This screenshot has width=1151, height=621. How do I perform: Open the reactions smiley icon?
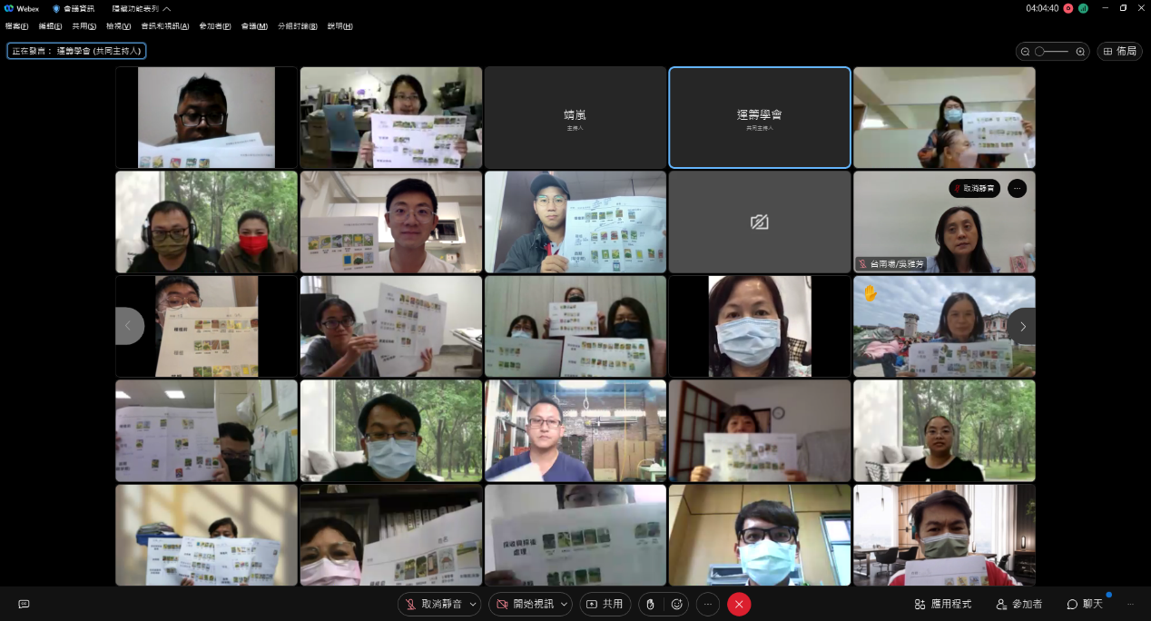point(676,604)
